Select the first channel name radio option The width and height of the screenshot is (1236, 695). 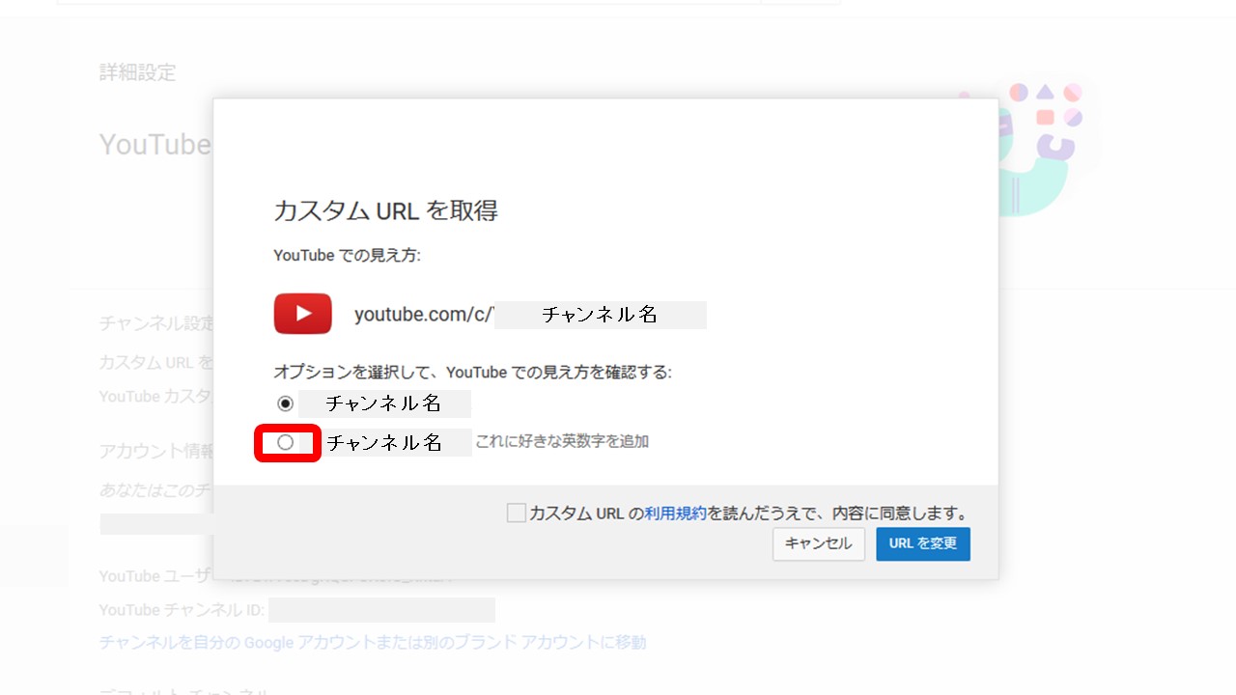click(285, 403)
